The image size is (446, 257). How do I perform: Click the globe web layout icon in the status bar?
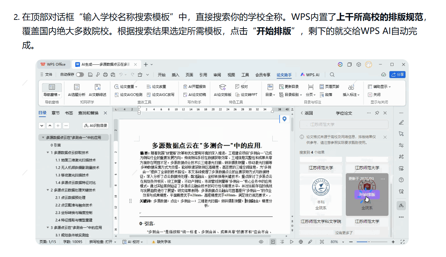301,242
